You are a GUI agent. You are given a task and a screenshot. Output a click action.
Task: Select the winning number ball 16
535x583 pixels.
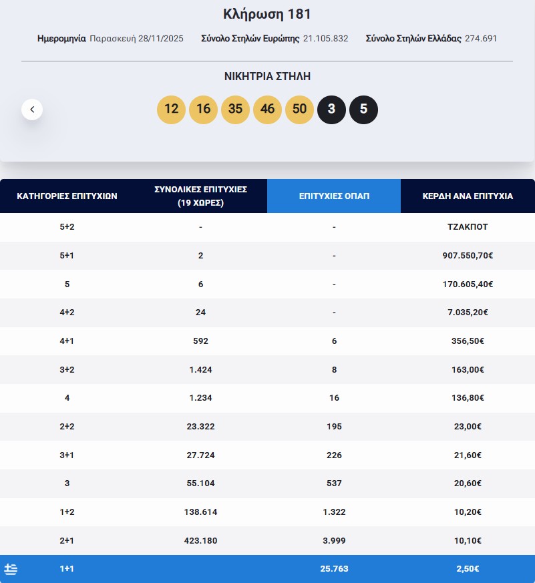203,110
